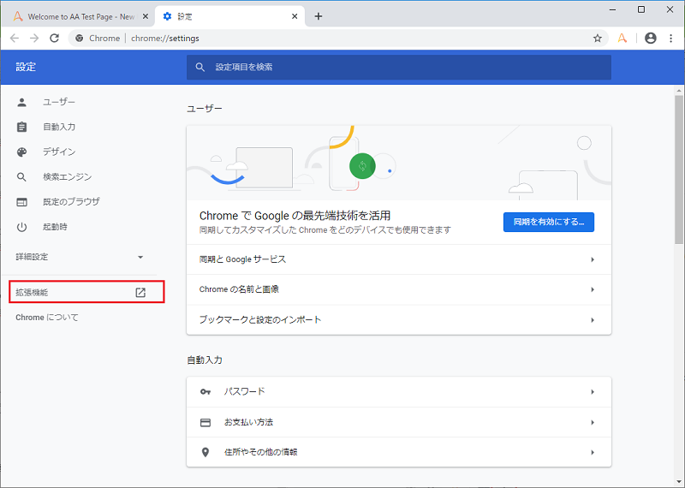Focus the 設定項目を検索 search field
This screenshot has height=488, width=685.
[x=398, y=68]
